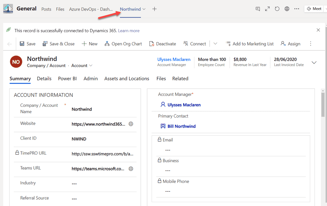This screenshot has width=327, height=206.
Task: Create a New record
Action: (x=89, y=44)
